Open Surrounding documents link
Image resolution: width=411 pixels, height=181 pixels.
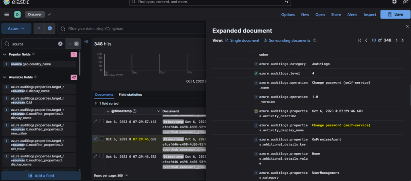[289, 41]
